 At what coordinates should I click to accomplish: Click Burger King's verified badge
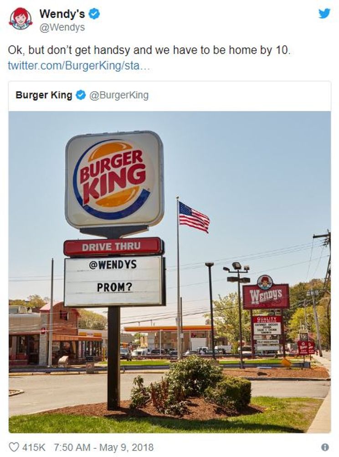coord(81,95)
